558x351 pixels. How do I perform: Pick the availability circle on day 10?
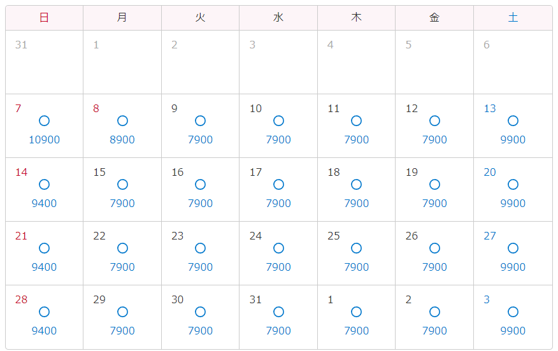tap(278, 121)
